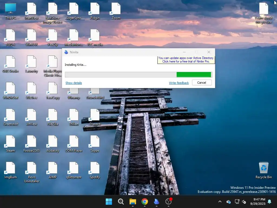Select the IrfanView desktop shortcut
Image resolution: width=277 pixels, height=208 pixels.
coord(31,11)
